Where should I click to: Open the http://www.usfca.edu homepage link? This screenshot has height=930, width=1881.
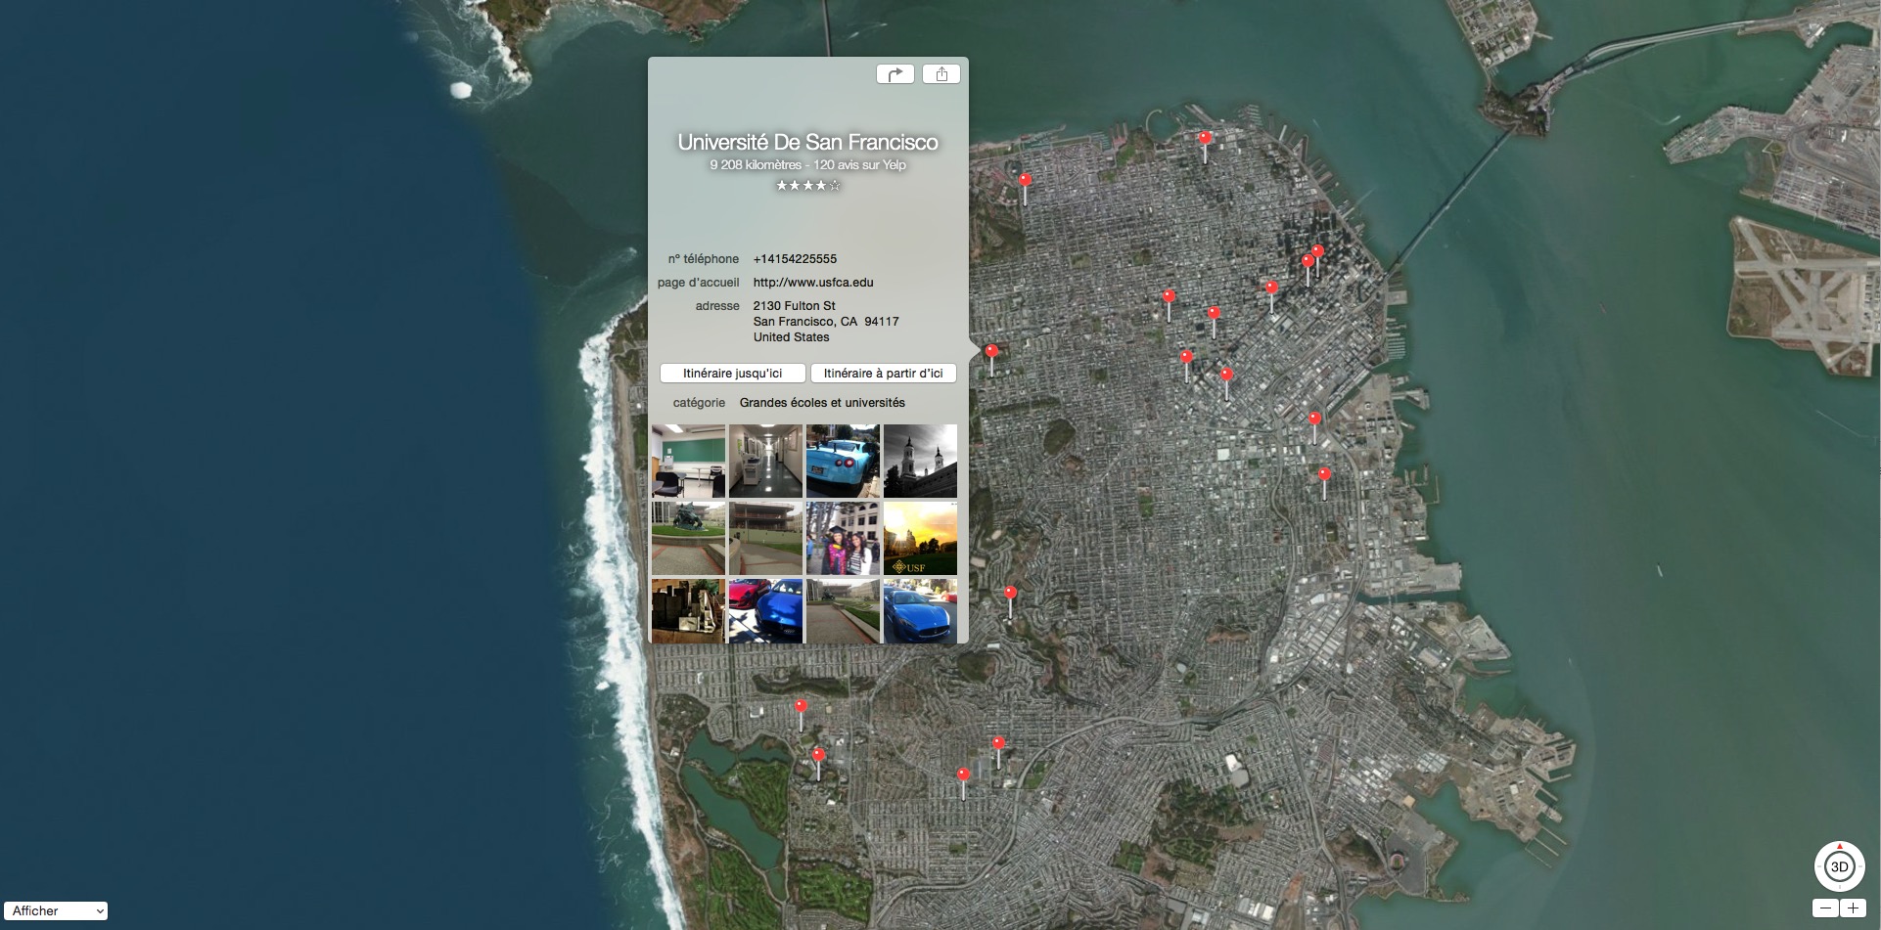click(813, 283)
